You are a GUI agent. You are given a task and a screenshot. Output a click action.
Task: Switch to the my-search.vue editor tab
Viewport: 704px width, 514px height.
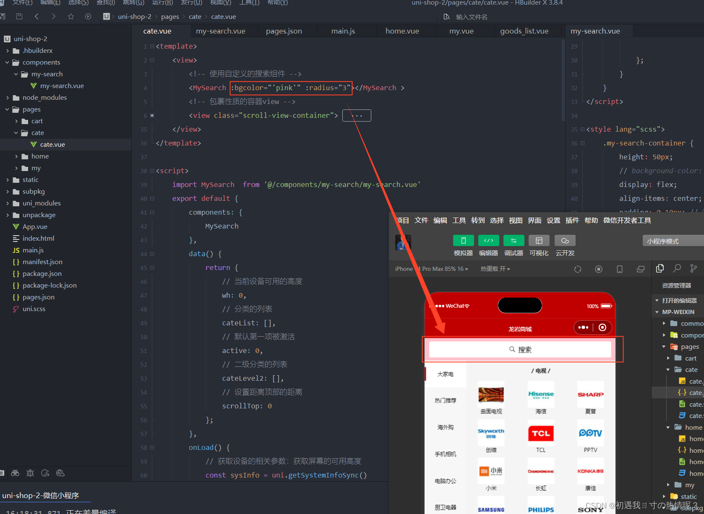[x=221, y=31]
